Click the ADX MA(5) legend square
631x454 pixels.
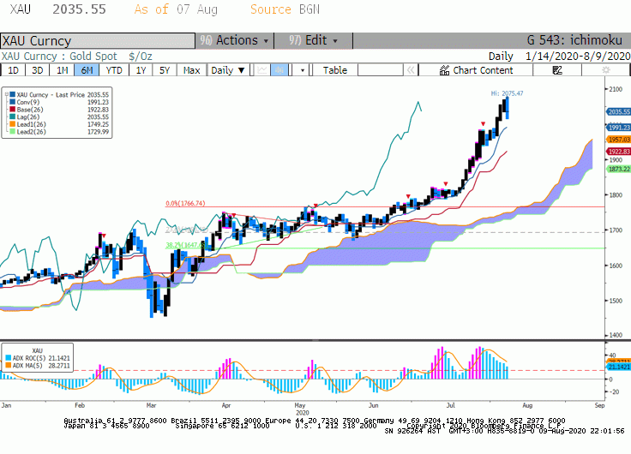[9, 366]
